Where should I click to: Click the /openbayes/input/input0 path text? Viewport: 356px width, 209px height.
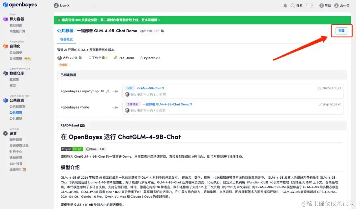(82, 91)
